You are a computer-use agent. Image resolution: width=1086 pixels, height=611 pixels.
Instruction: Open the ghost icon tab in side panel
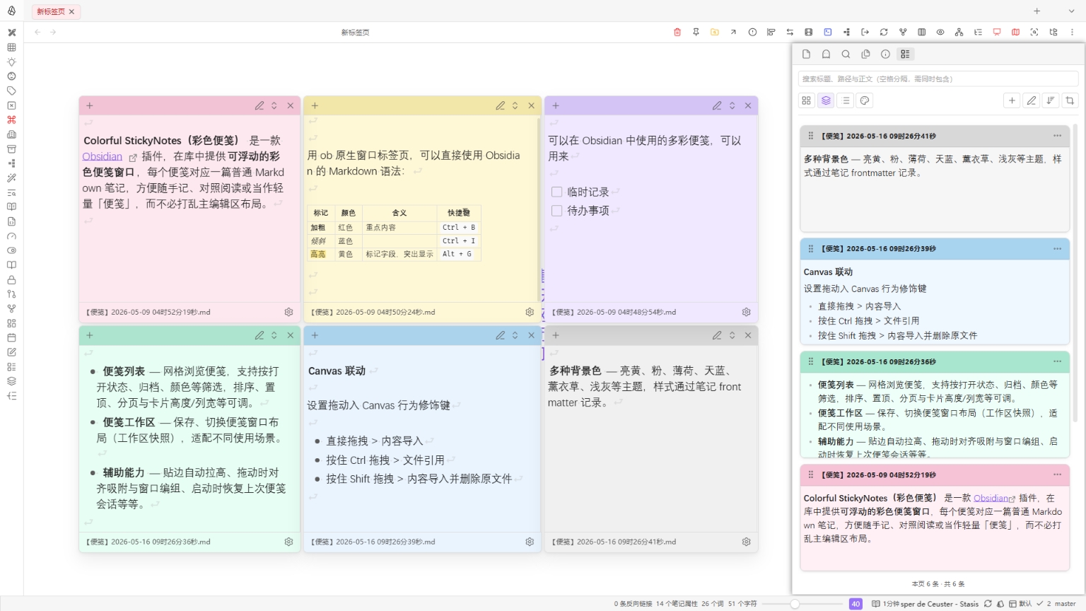pyautogui.click(x=826, y=54)
